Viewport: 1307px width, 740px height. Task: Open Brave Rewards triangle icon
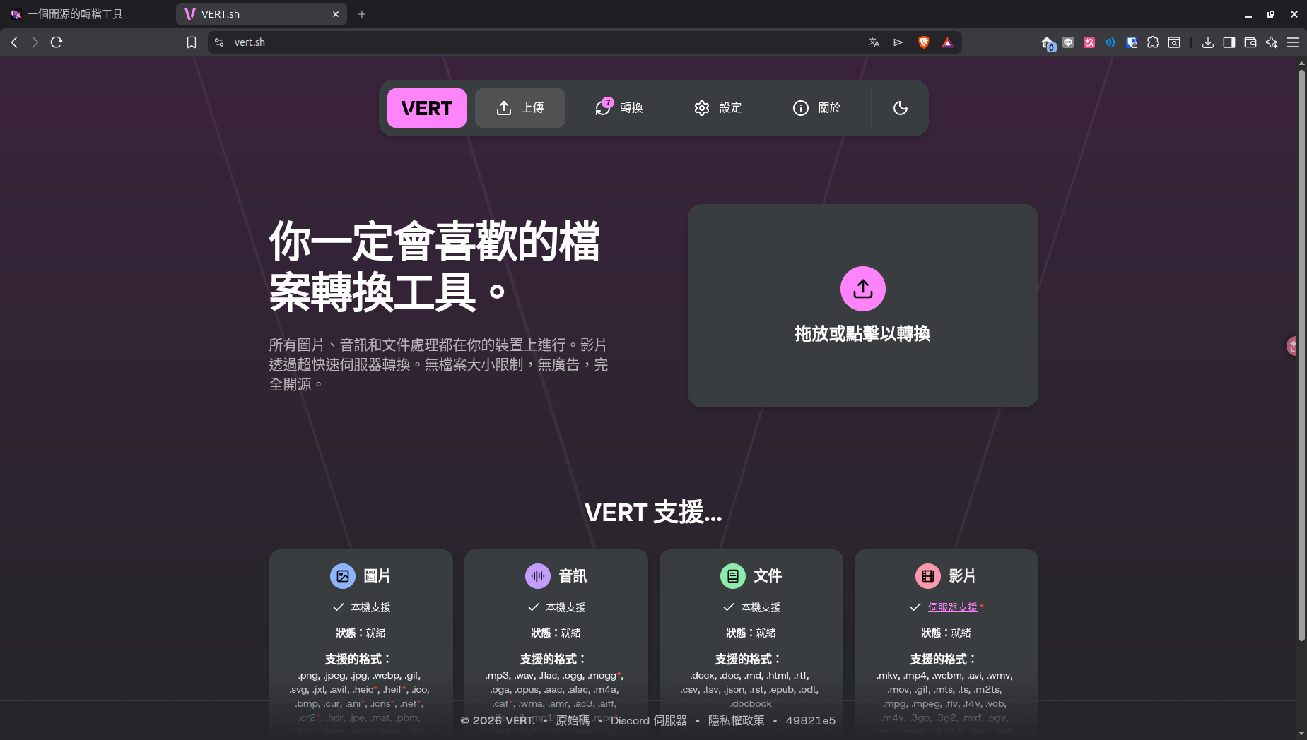(x=947, y=42)
